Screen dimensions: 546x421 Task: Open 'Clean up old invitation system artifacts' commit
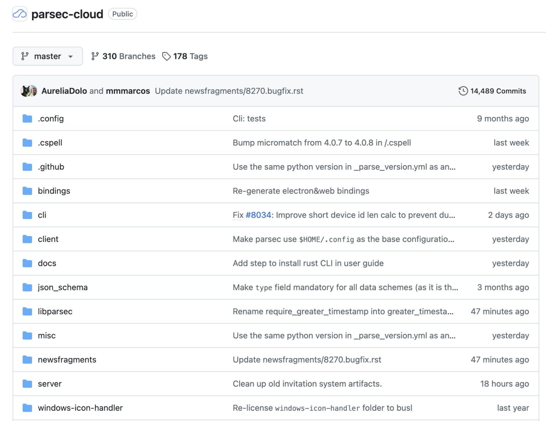coord(307,384)
